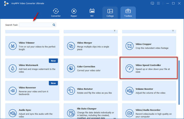
Task: Click the New badge on Video Watermark
Action: click(53, 61)
